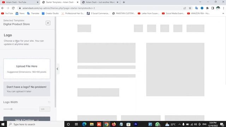Screen dimensions: 226x127
Task: Collapse the sidebar with the chevron arrow
Action: pos(58,69)
